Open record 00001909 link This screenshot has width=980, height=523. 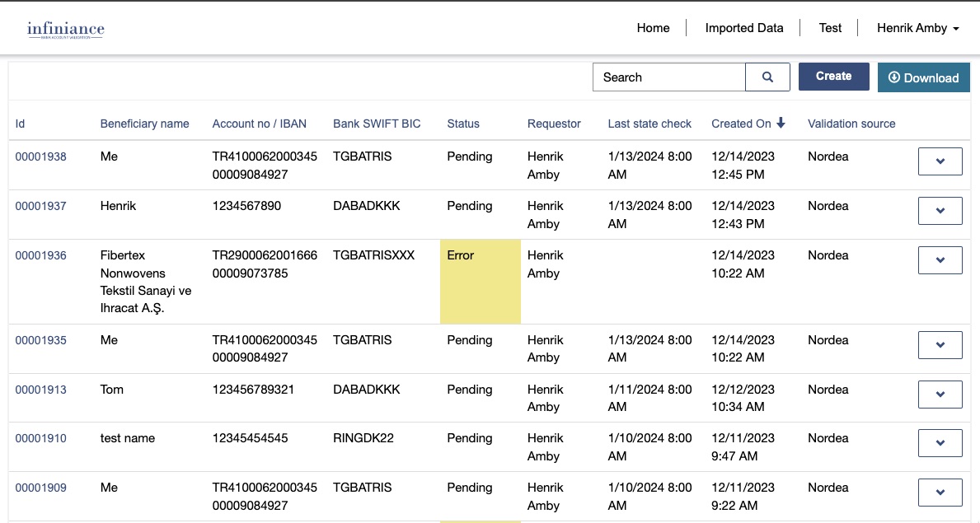click(40, 488)
